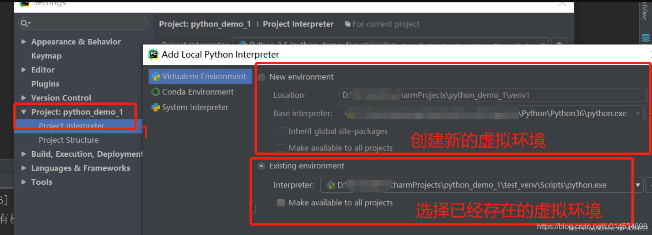Select the Existing environment radio button
Viewport: 652px width, 235px height.
point(262,166)
